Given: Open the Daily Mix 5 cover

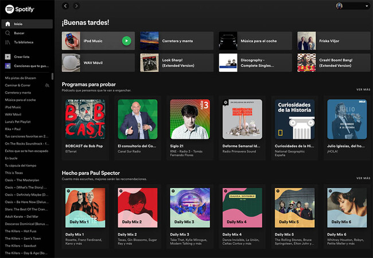Looking at the screenshot, I should (x=294, y=208).
